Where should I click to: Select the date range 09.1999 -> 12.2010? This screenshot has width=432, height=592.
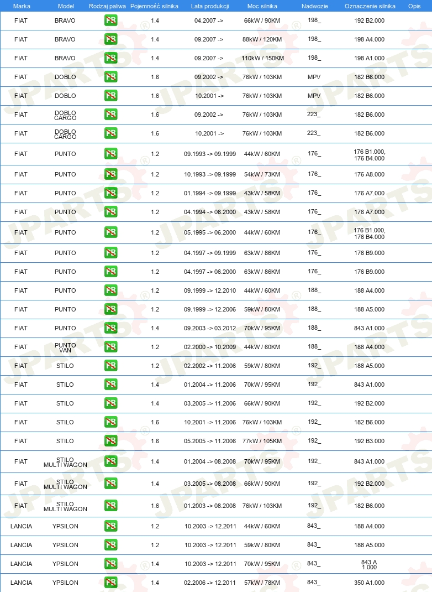pyautogui.click(x=210, y=290)
